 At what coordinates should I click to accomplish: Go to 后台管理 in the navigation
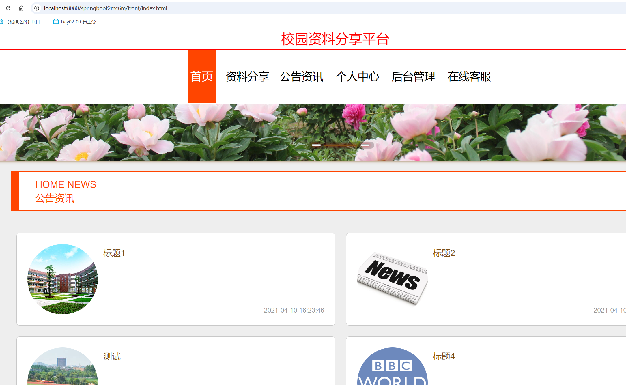(413, 76)
